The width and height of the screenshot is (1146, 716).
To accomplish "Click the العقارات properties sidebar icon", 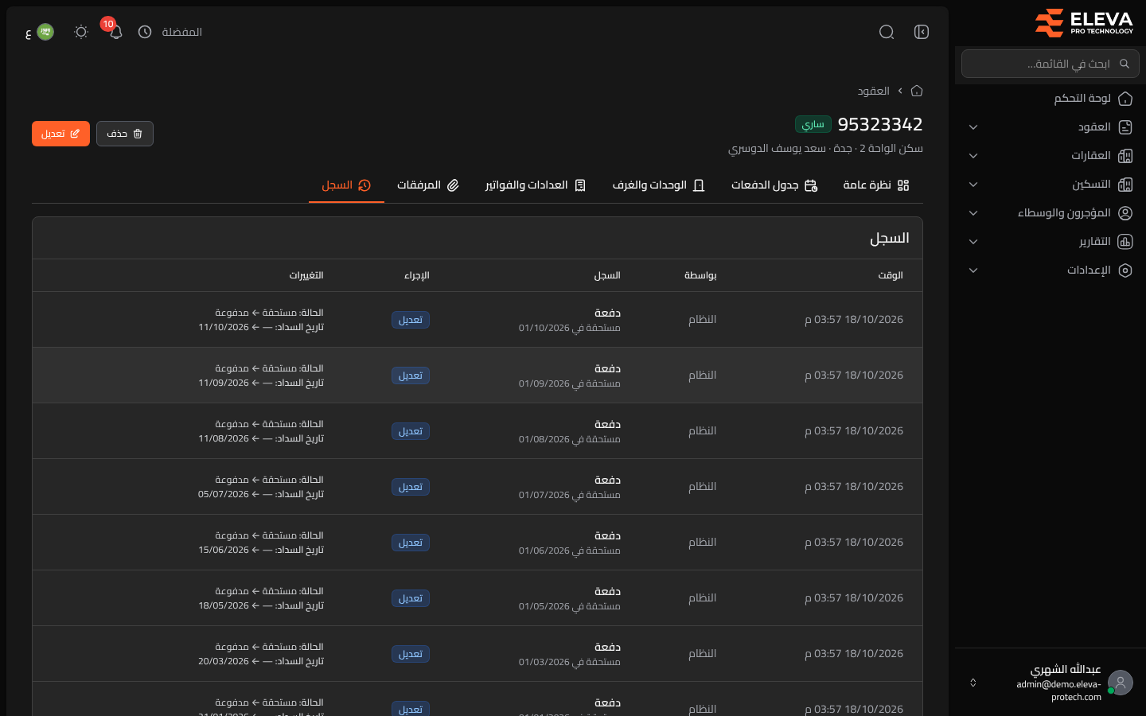I will 1125,156.
